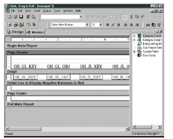Select OH_GL_KEY field in Detail section
This screenshot has width=173, height=139.
coord(25,77)
